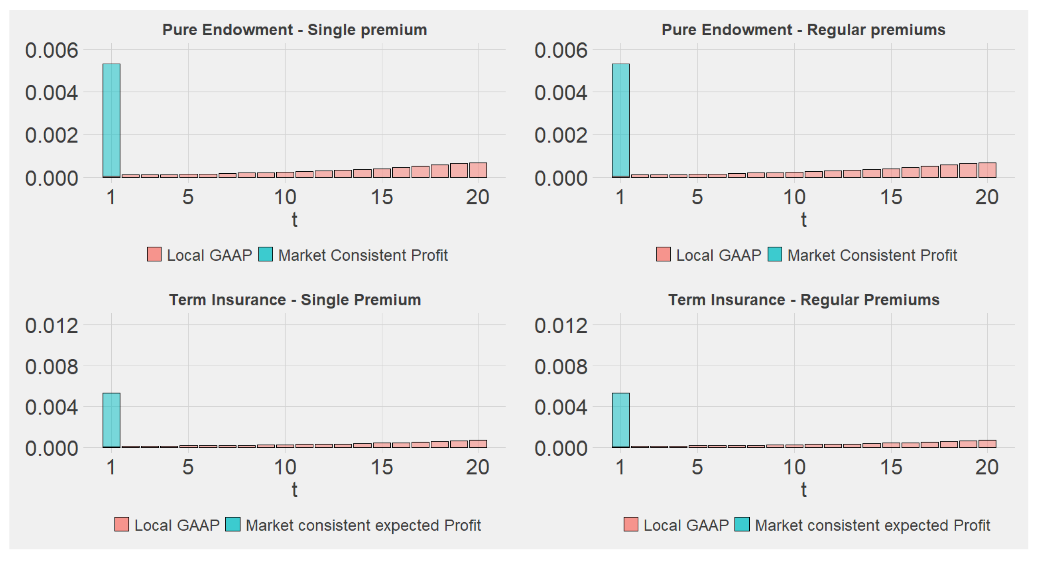This screenshot has width=1037, height=567.
Task: Click 'Local GAAP' legend label under bottom-right chart
Action: (686, 525)
